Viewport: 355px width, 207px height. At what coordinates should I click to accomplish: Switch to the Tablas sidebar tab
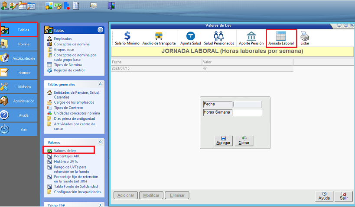(x=19, y=30)
